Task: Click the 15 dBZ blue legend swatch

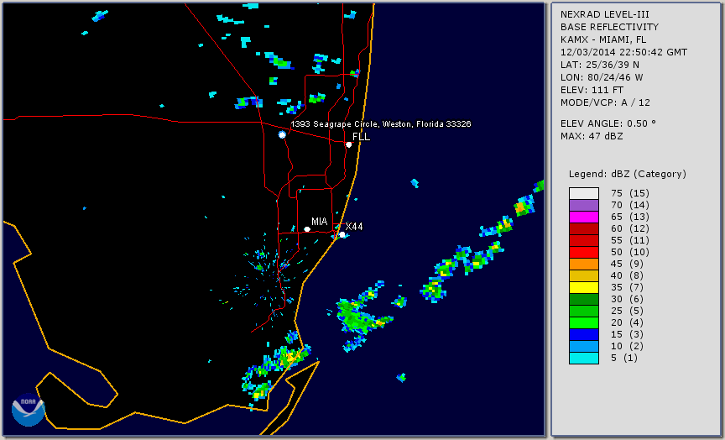Action: tap(583, 334)
